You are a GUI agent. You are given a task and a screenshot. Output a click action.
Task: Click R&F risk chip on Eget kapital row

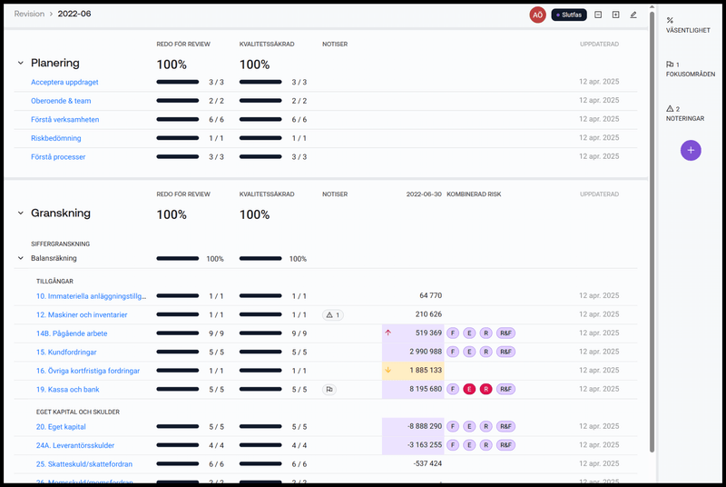coord(505,426)
